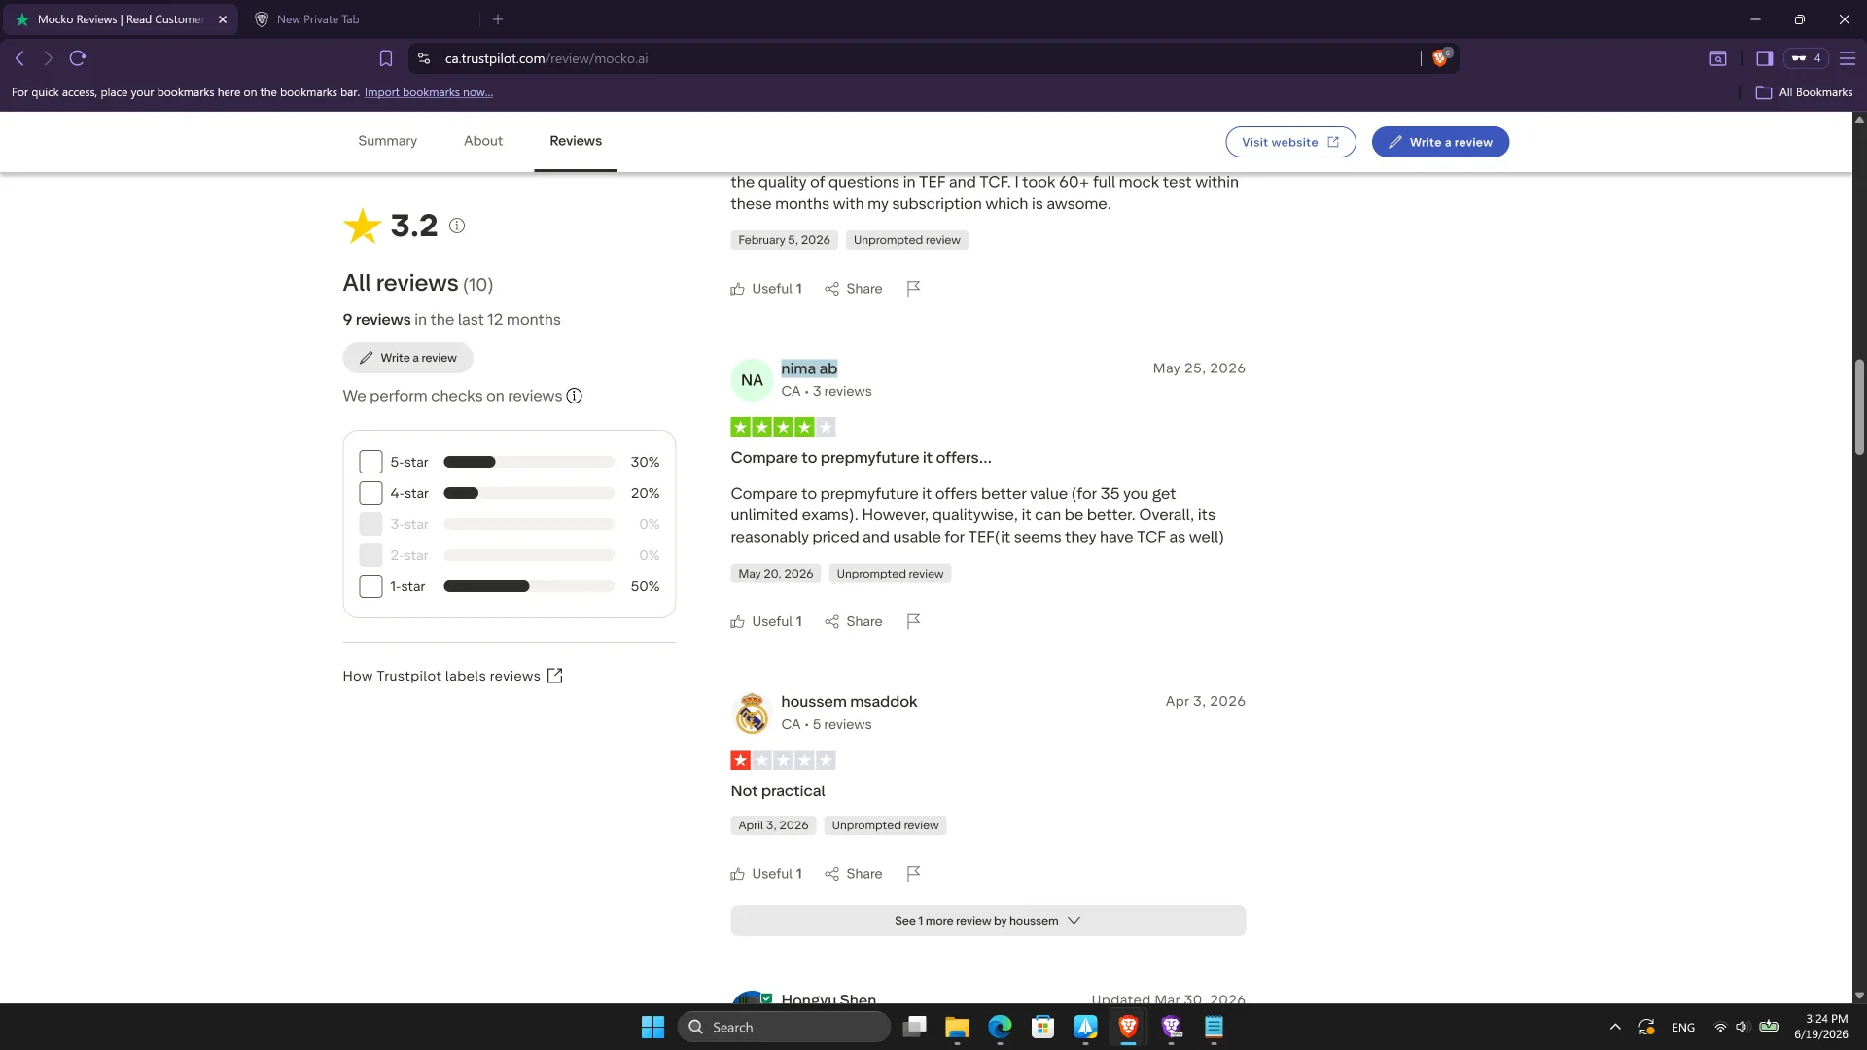The height and width of the screenshot is (1050, 1867).
Task: Click the 1-star 50% rating bar
Action: click(x=529, y=586)
